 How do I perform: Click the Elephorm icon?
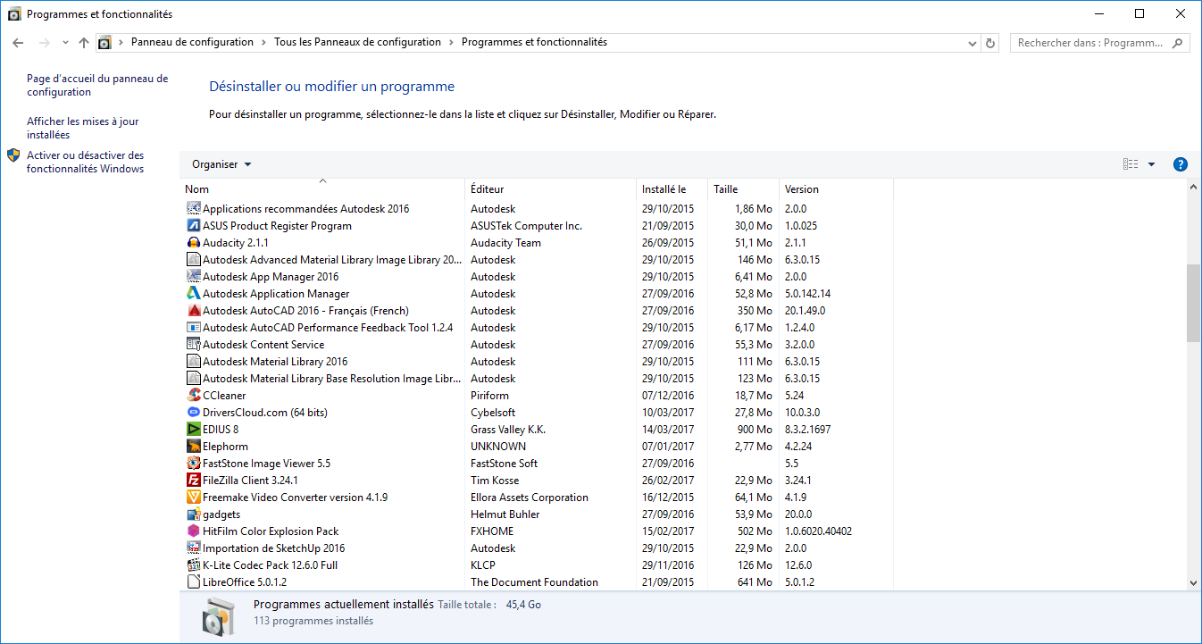(194, 447)
